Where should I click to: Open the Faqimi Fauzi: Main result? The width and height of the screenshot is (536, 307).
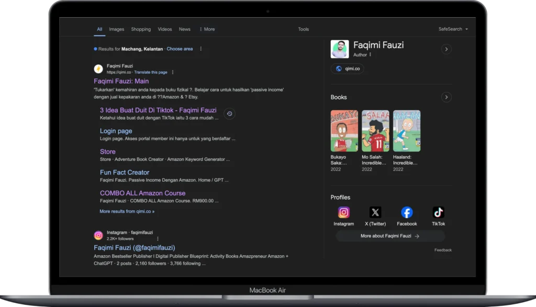(x=121, y=81)
